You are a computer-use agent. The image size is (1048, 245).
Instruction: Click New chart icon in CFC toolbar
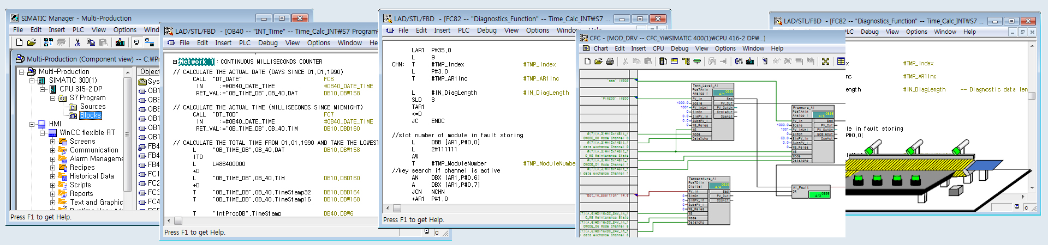pyautogui.click(x=587, y=61)
